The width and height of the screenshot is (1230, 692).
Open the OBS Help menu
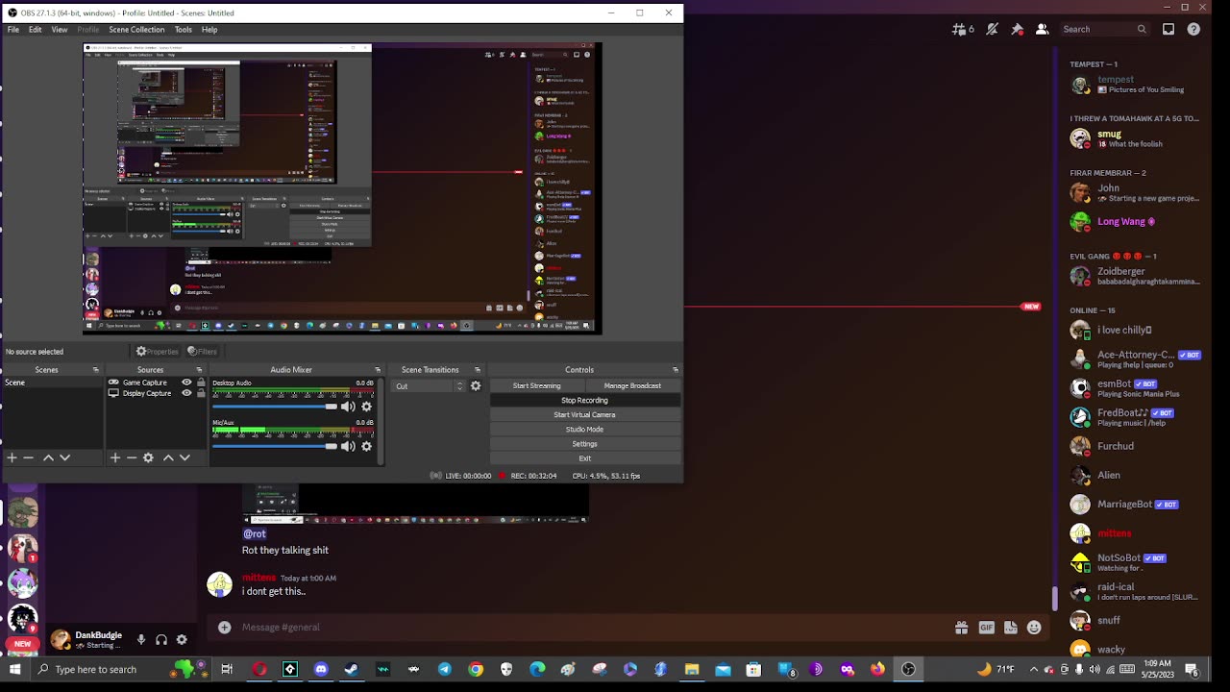[209, 30]
